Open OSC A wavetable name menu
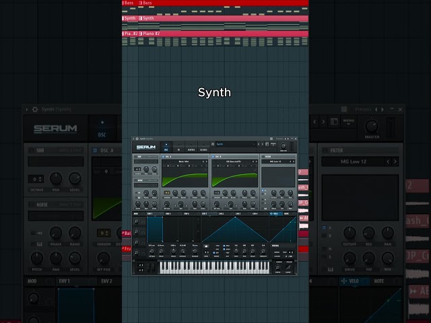 (x=184, y=161)
